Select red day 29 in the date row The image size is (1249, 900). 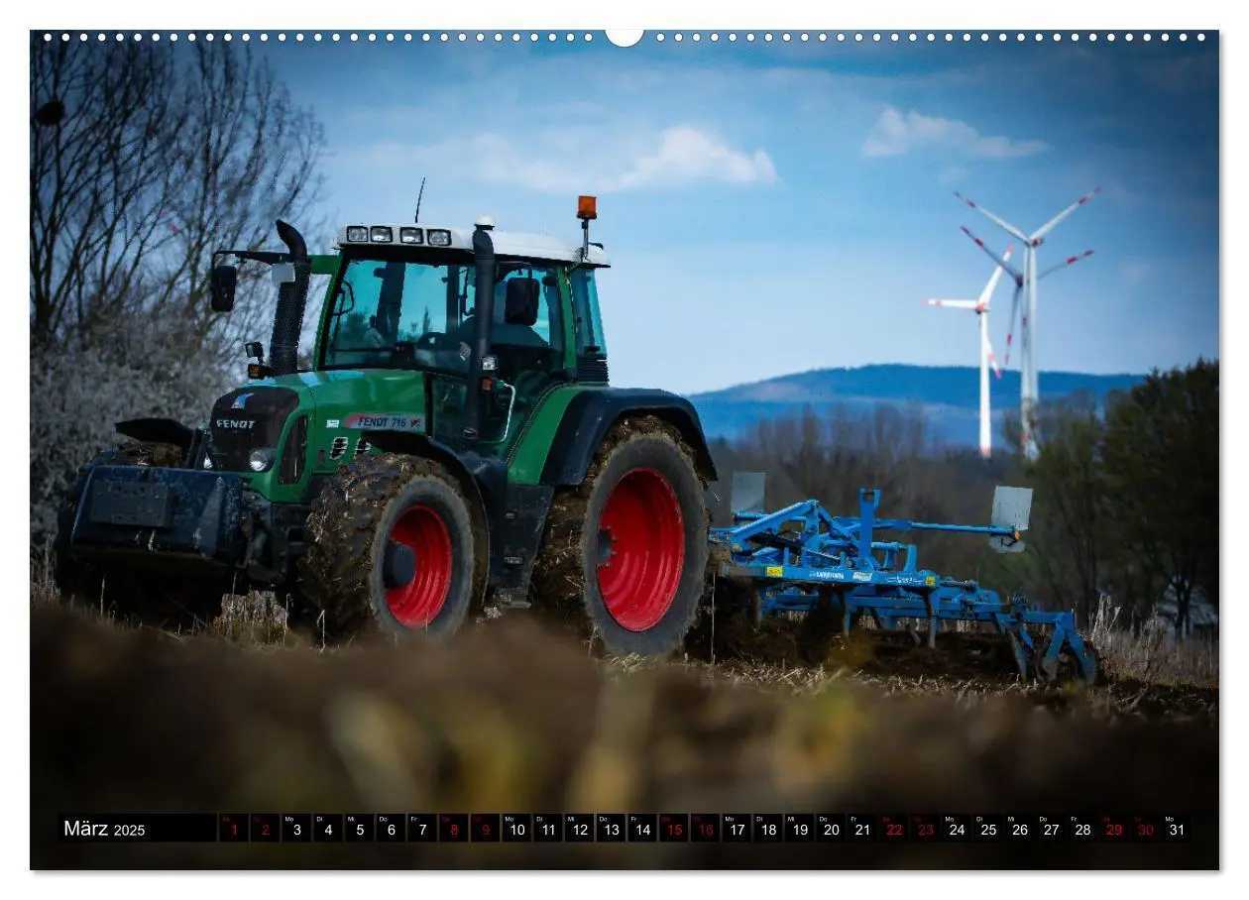click(x=1112, y=829)
